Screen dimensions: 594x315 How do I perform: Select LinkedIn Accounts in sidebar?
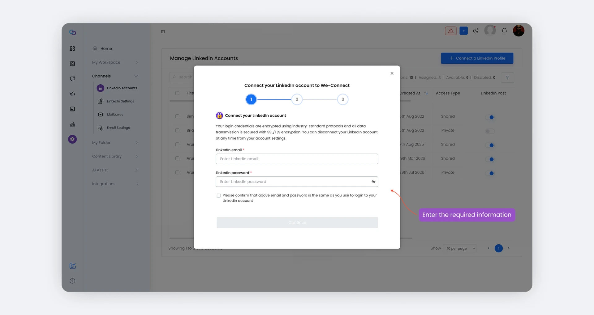point(117,88)
